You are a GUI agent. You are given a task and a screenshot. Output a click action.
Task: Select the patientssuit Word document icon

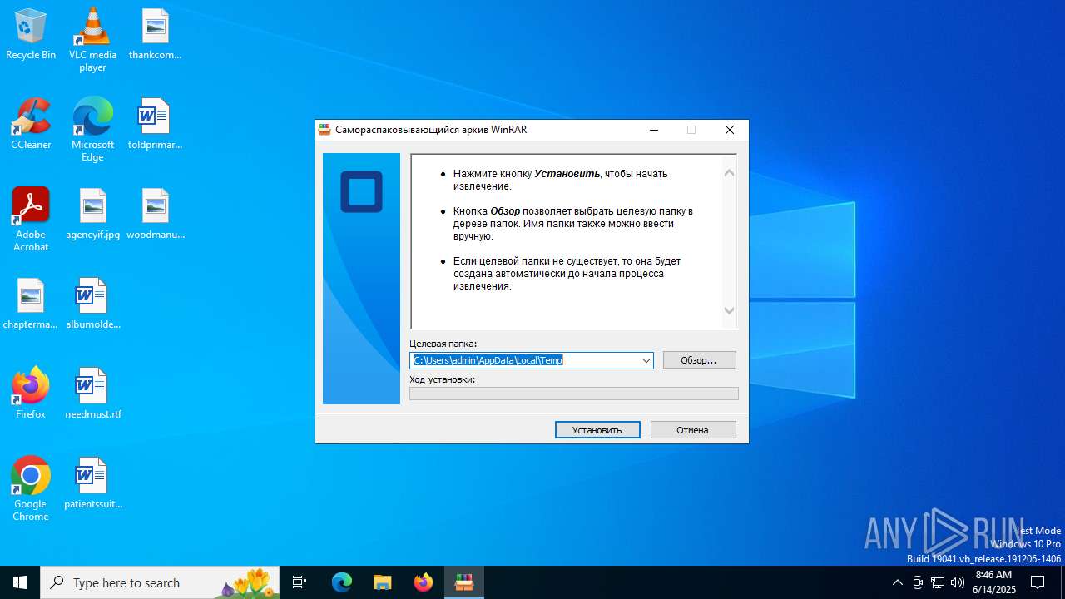pyautogui.click(x=92, y=483)
